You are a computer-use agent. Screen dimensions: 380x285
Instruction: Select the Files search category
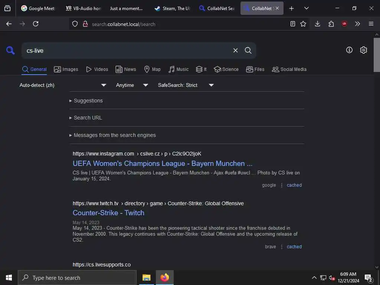point(255,69)
